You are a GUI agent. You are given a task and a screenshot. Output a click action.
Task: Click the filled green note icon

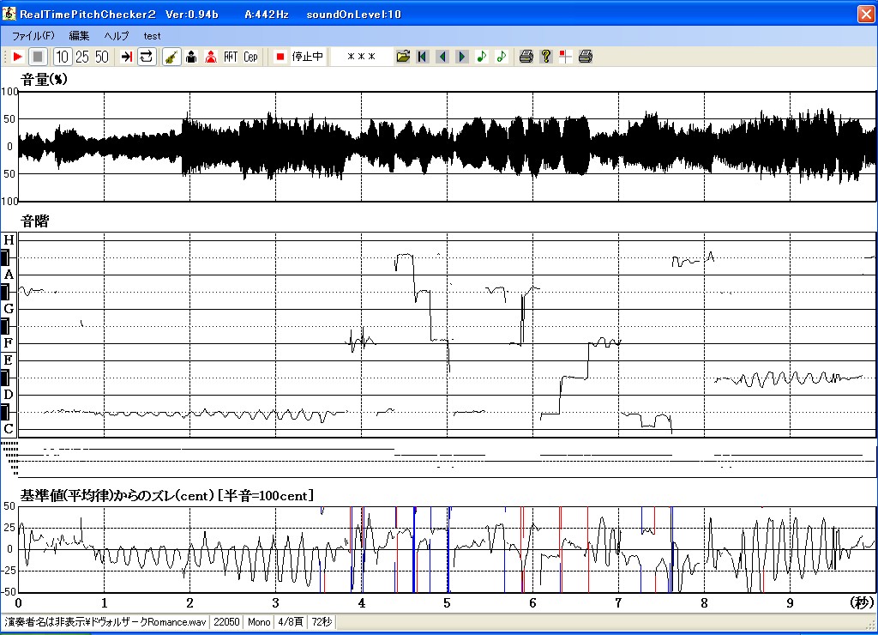tap(482, 57)
